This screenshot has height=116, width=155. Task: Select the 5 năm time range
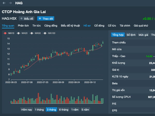point(85,110)
